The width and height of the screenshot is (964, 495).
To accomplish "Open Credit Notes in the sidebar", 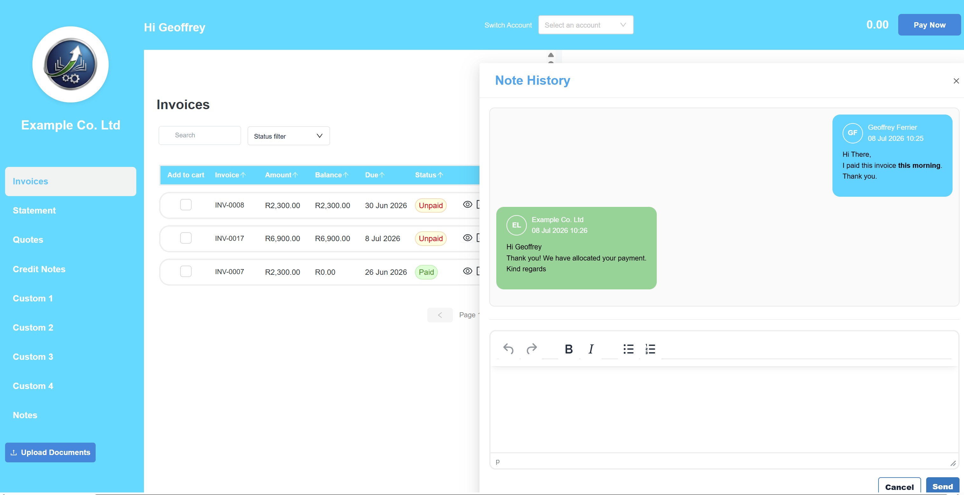I will coord(39,269).
